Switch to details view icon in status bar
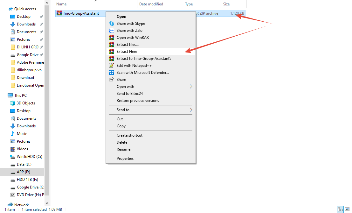The height and width of the screenshot is (213, 352). (x=340, y=209)
